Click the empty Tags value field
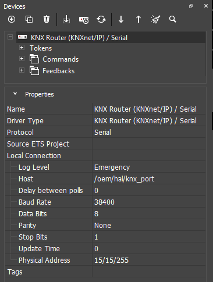213x282 pixels. coord(149,272)
